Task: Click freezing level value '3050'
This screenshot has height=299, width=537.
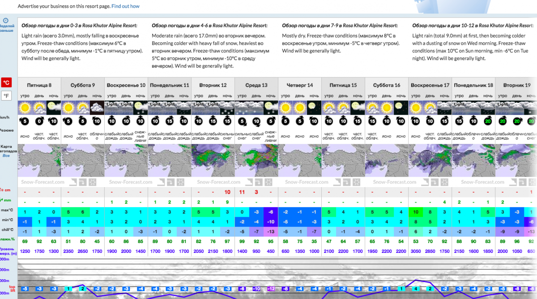Action: click(x=415, y=251)
